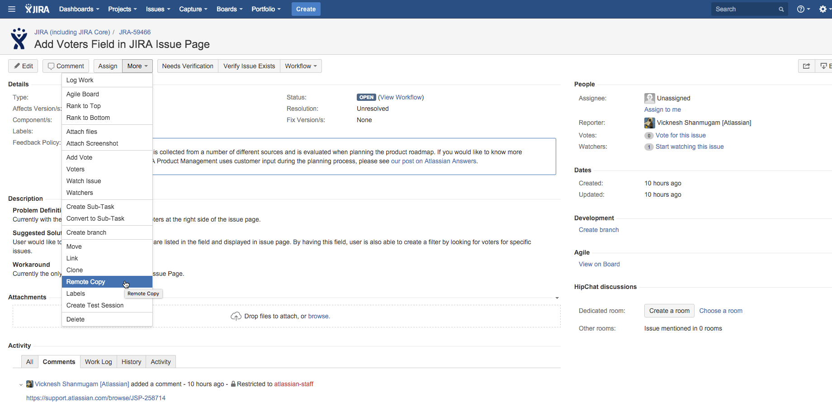832x407 pixels.
Task: Click Create a room button
Action: (x=670, y=311)
